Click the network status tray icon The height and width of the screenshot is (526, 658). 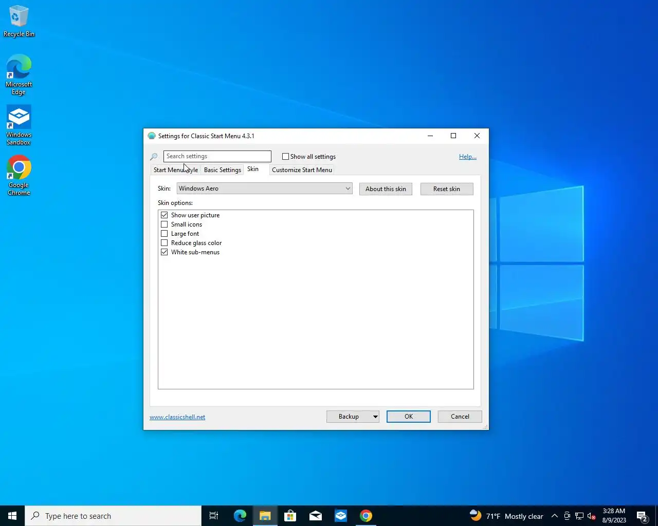click(579, 516)
